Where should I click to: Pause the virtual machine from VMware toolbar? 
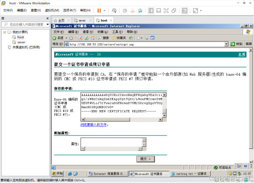(99, 11)
